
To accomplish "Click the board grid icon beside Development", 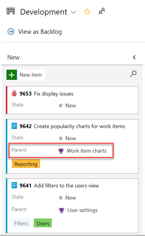I will coord(11,11).
